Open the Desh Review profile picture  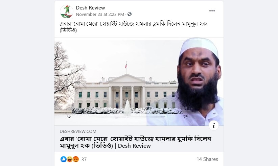point(67,11)
